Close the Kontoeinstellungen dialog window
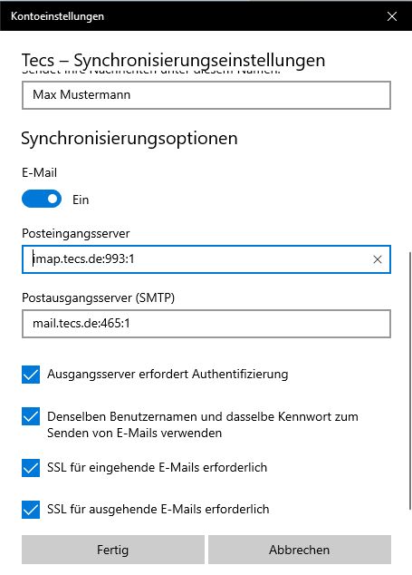The height and width of the screenshot is (575, 412). (x=392, y=16)
